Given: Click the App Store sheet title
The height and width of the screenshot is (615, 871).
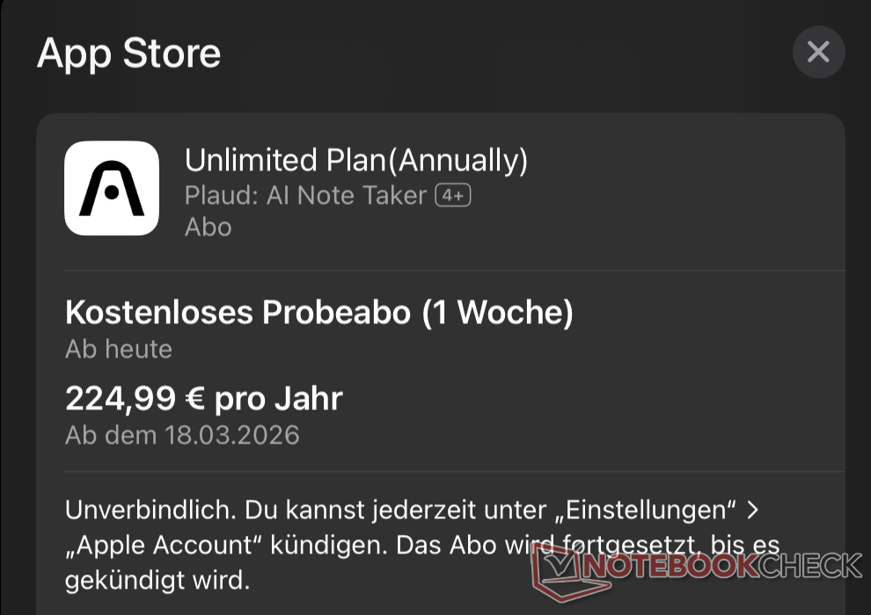Looking at the screenshot, I should tap(128, 54).
